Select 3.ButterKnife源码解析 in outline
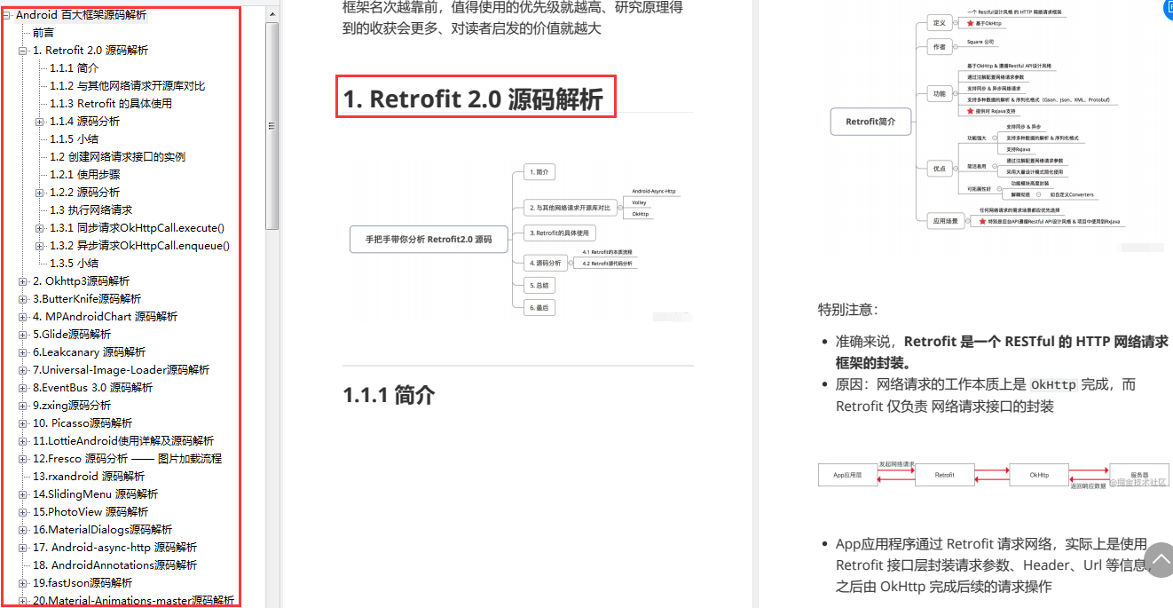The image size is (1173, 608). 87,299
